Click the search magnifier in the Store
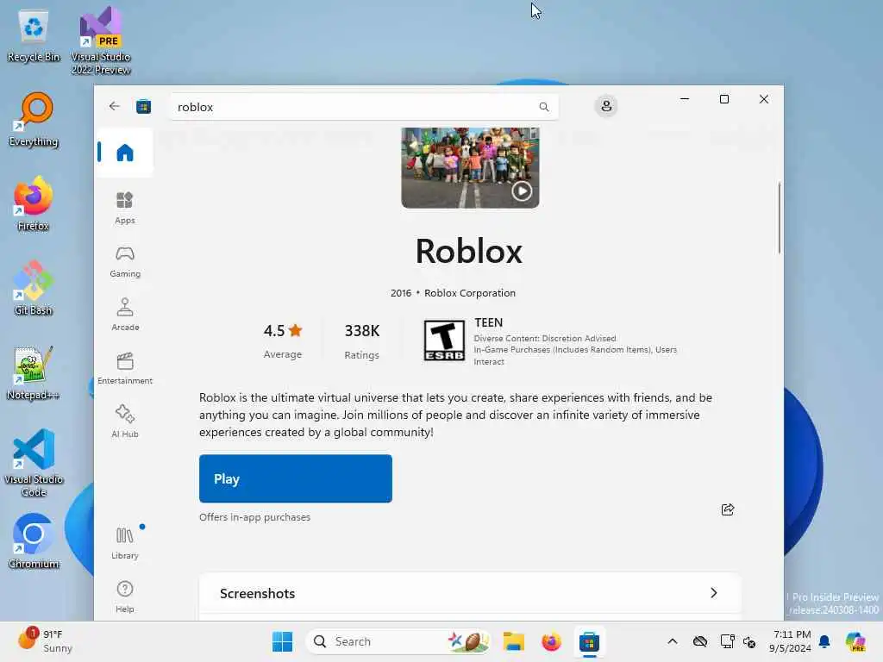This screenshot has height=662, width=883. pos(543,107)
